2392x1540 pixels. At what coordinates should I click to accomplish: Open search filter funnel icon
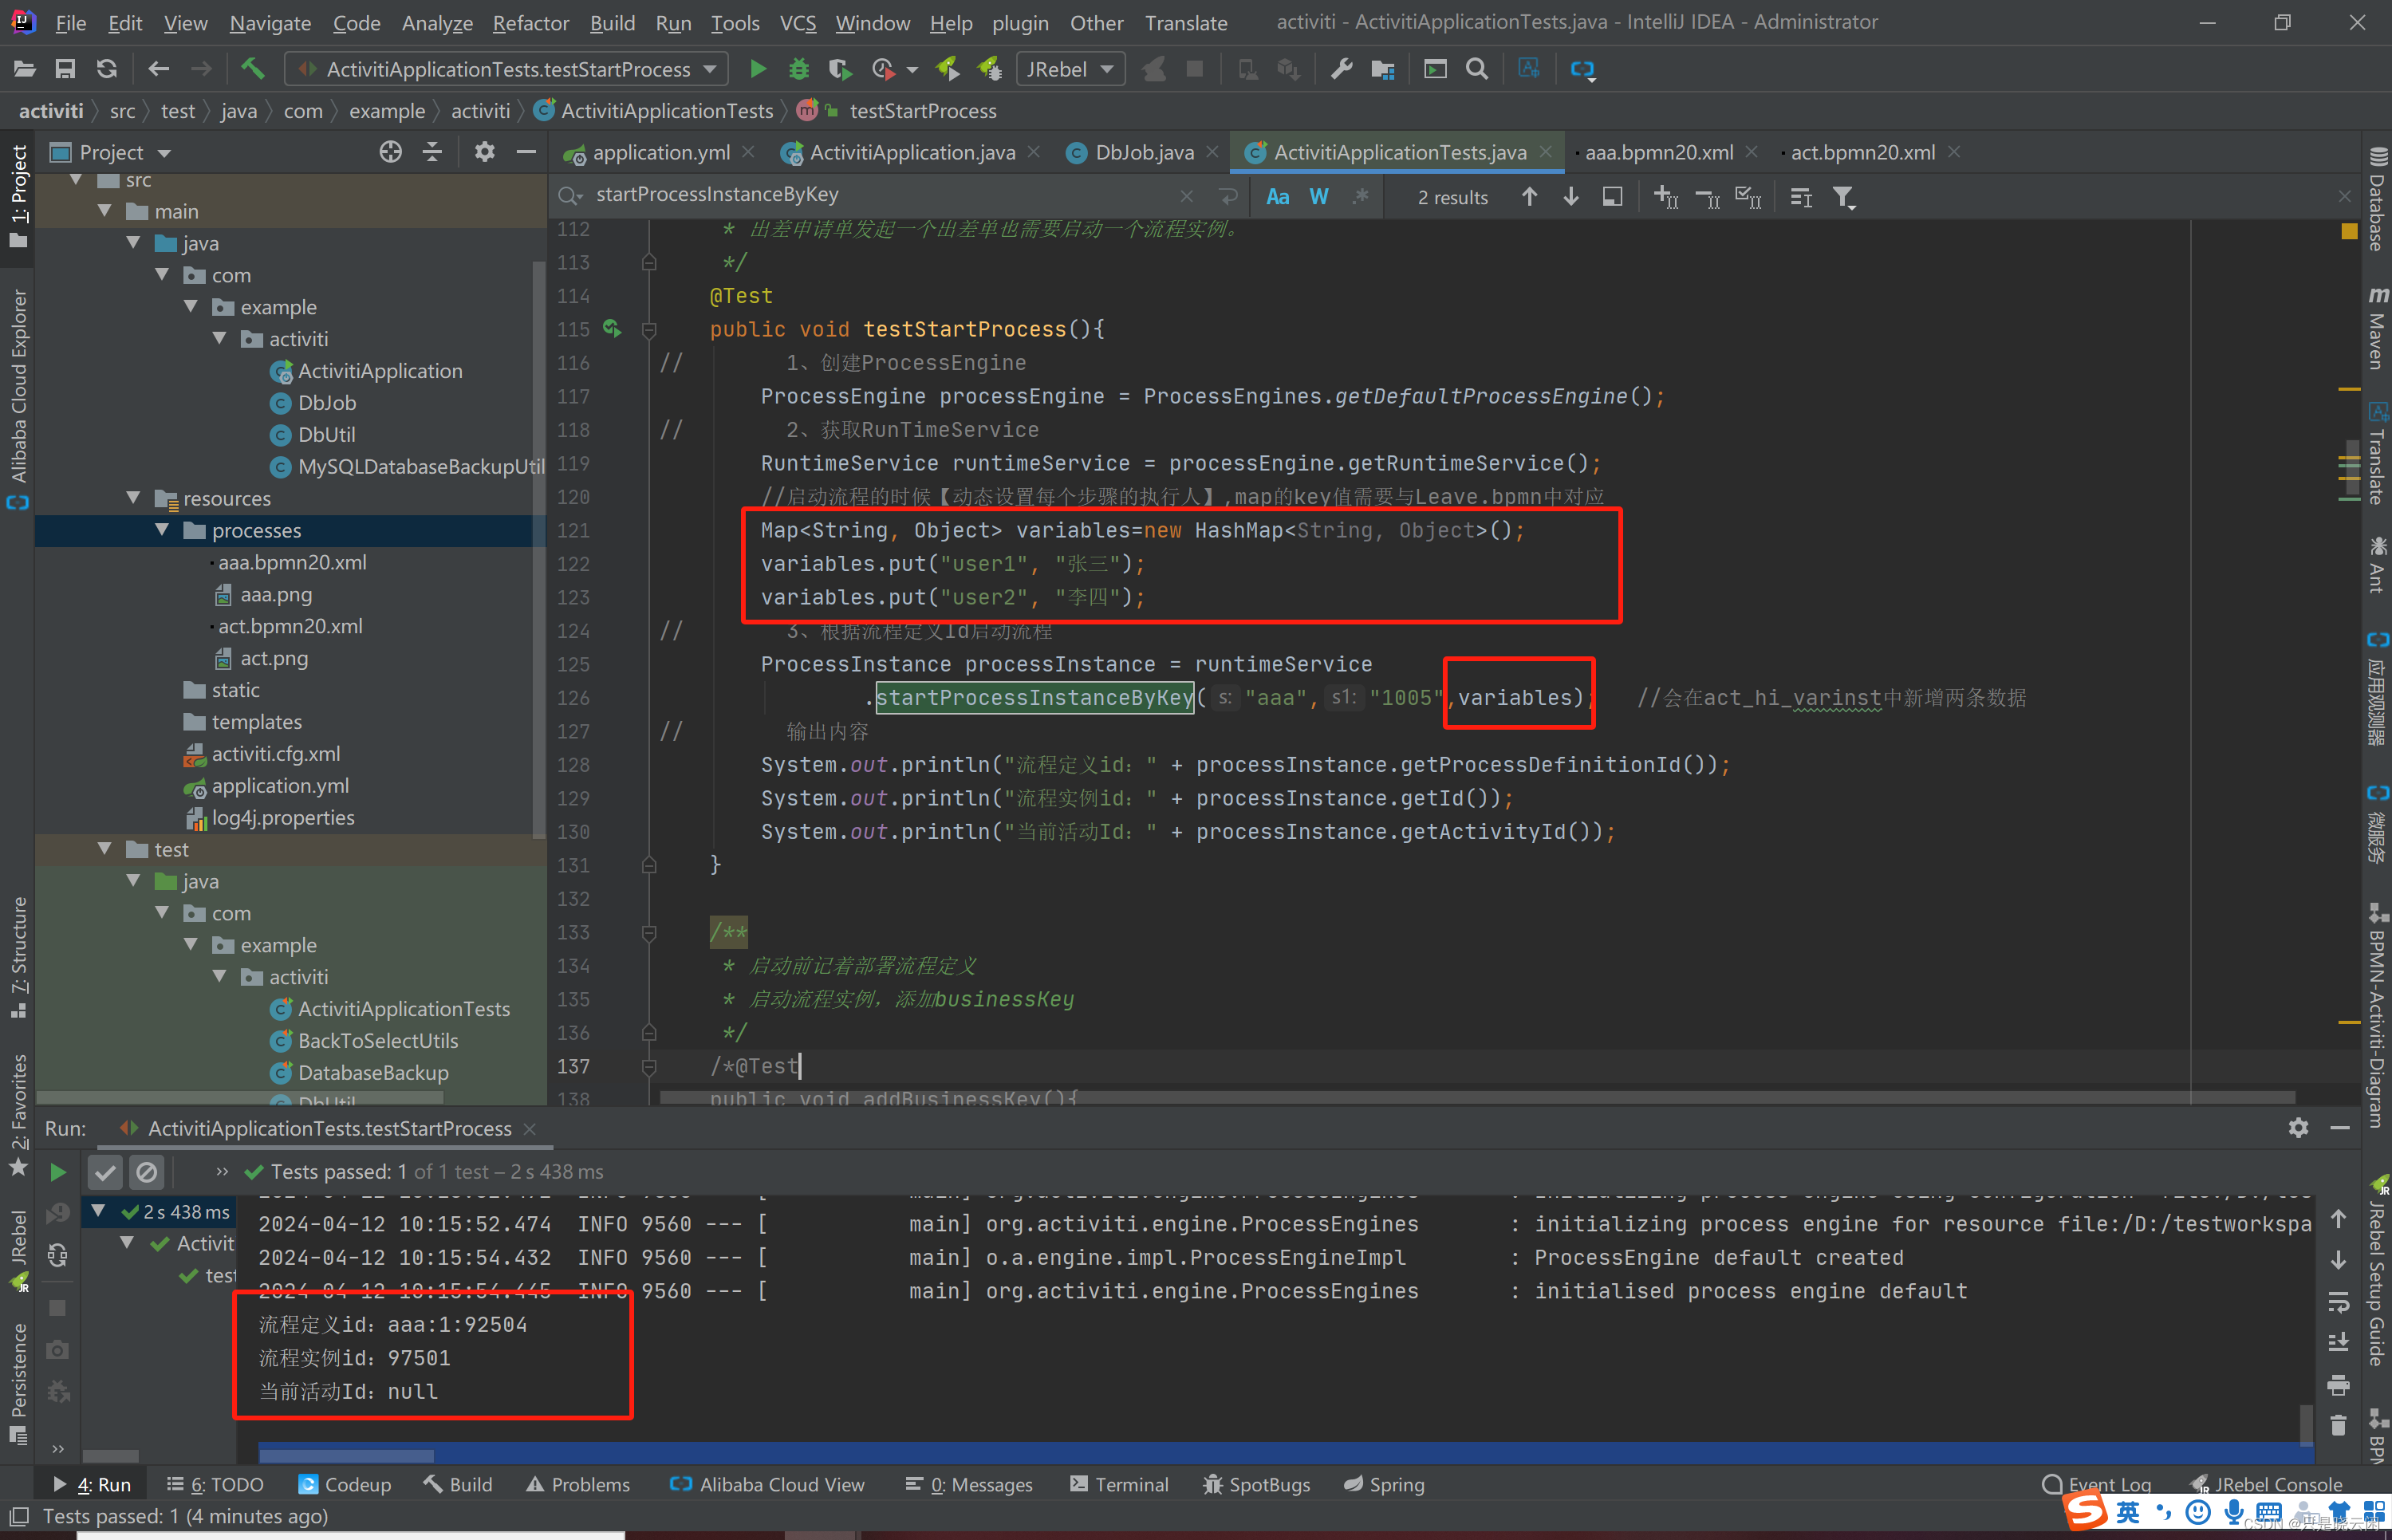tap(1844, 197)
